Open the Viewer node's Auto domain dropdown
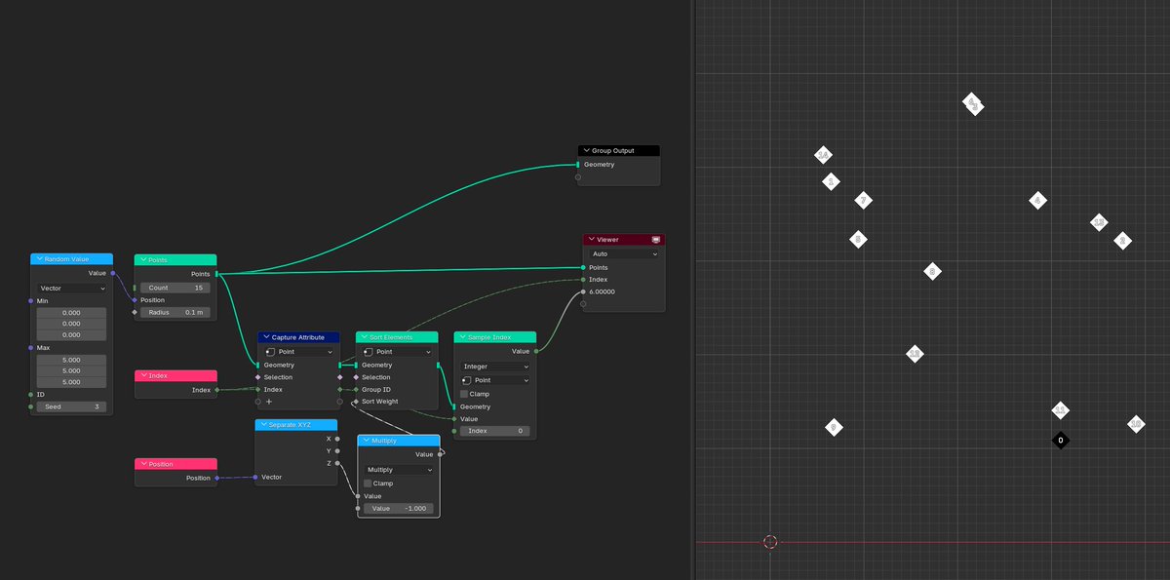Image resolution: width=1170 pixels, height=580 pixels. [x=624, y=253]
